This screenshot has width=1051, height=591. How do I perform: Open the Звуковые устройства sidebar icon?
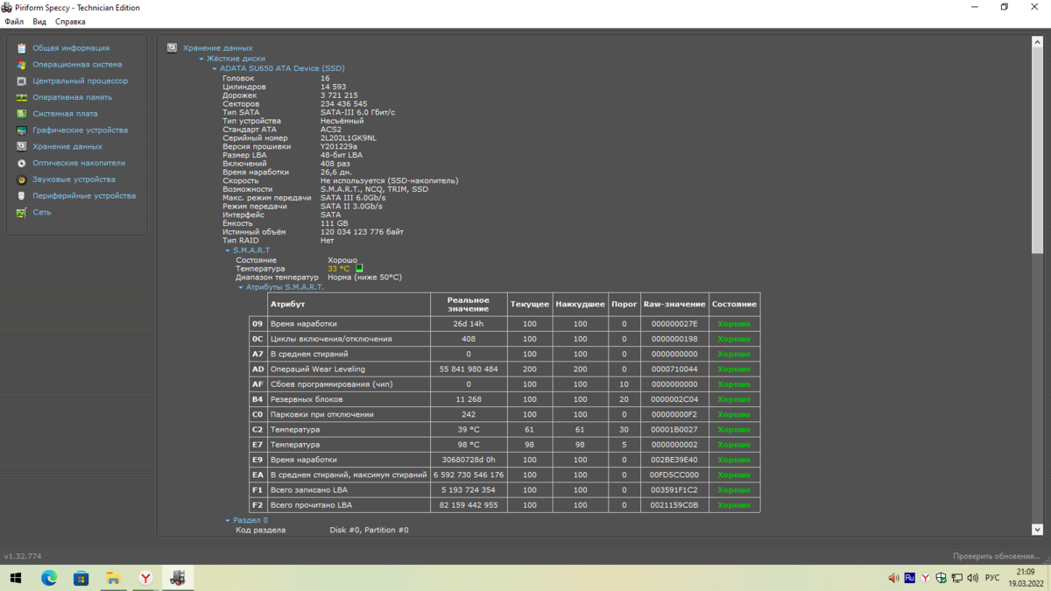click(x=22, y=179)
